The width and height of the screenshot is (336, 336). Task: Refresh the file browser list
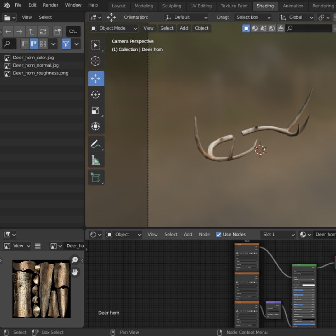[43, 32]
